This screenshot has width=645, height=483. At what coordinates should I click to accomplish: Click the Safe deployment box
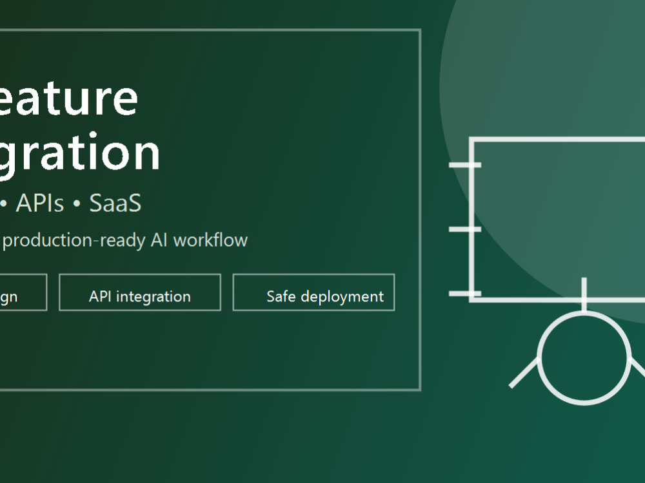pos(314,292)
